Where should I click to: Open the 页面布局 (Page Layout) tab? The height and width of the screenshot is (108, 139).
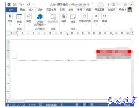pyautogui.click(x=51, y=10)
